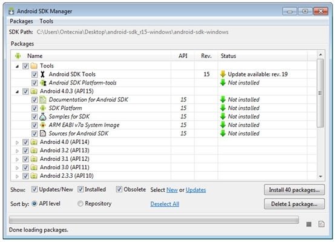Click the scrollbar down arrow

pyautogui.click(x=320, y=176)
